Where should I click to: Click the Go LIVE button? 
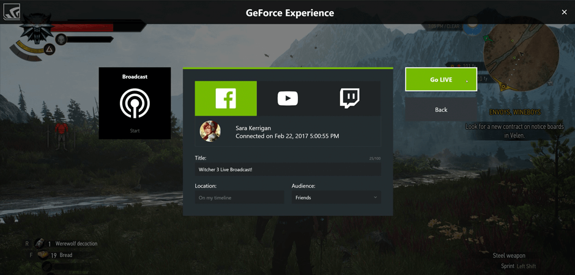pyautogui.click(x=441, y=79)
